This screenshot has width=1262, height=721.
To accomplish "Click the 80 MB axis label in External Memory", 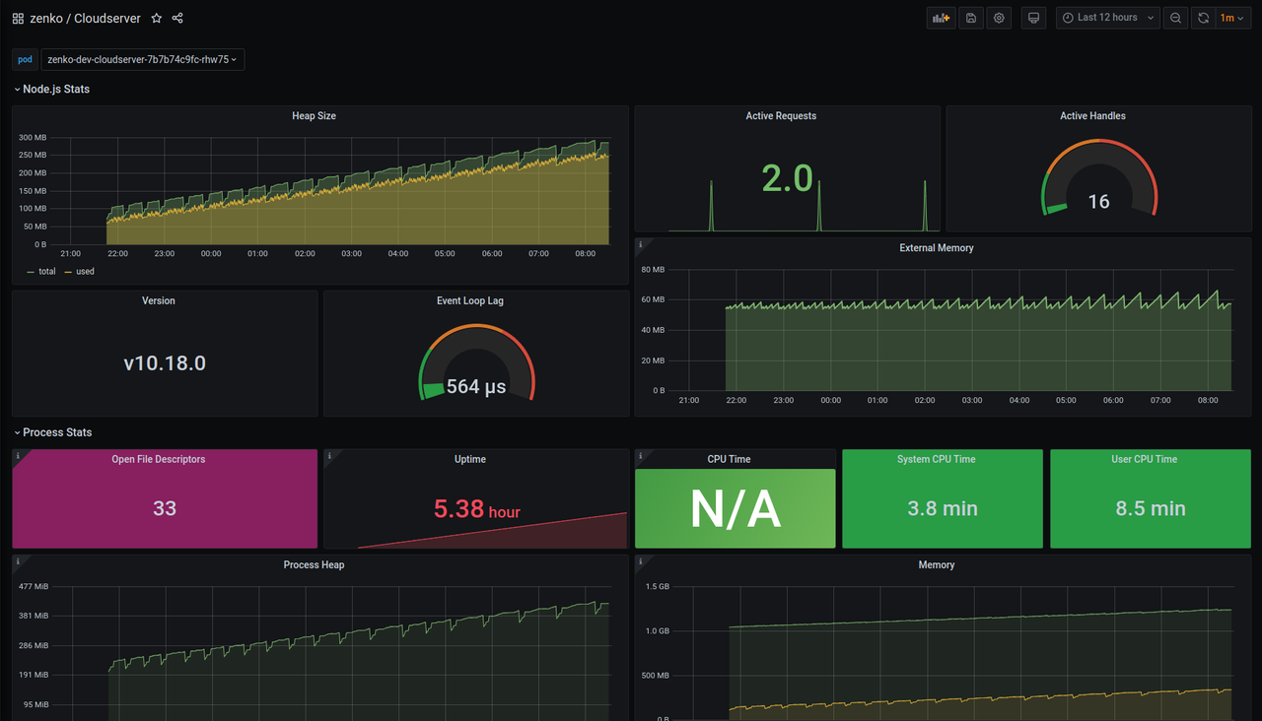I will [x=653, y=269].
